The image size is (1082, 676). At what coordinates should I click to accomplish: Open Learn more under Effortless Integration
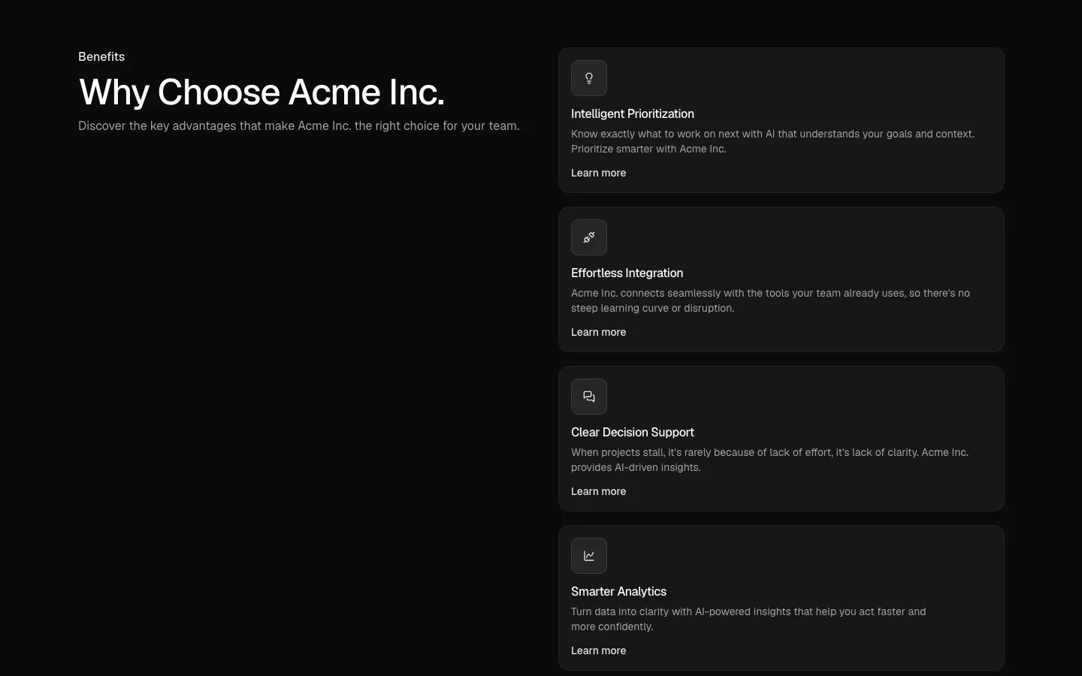pos(598,332)
